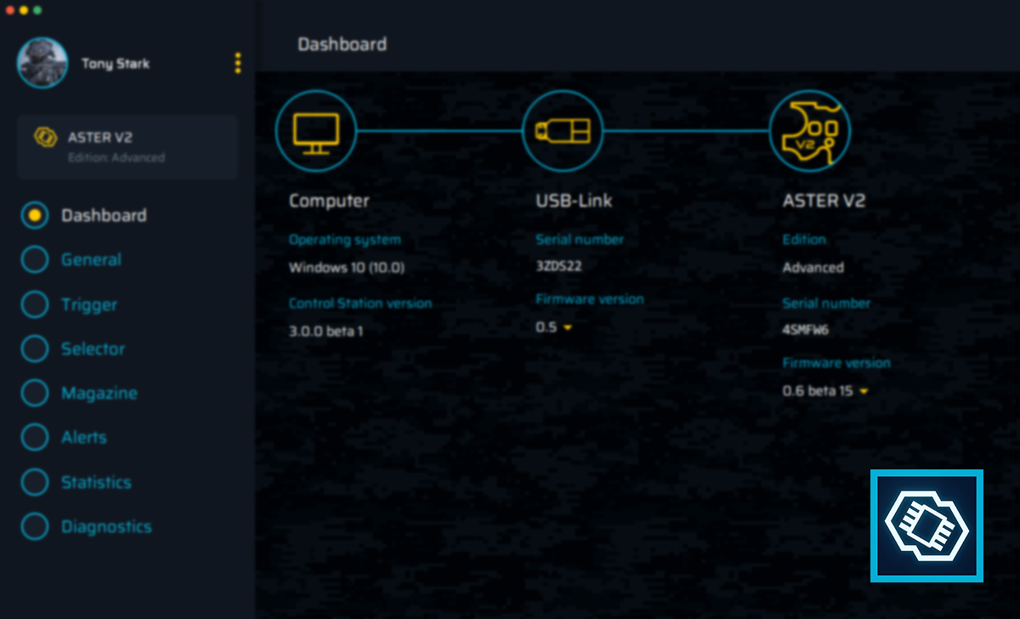Click the ASTER V2 Edition Advanced device card
1020x619 pixels.
127,146
